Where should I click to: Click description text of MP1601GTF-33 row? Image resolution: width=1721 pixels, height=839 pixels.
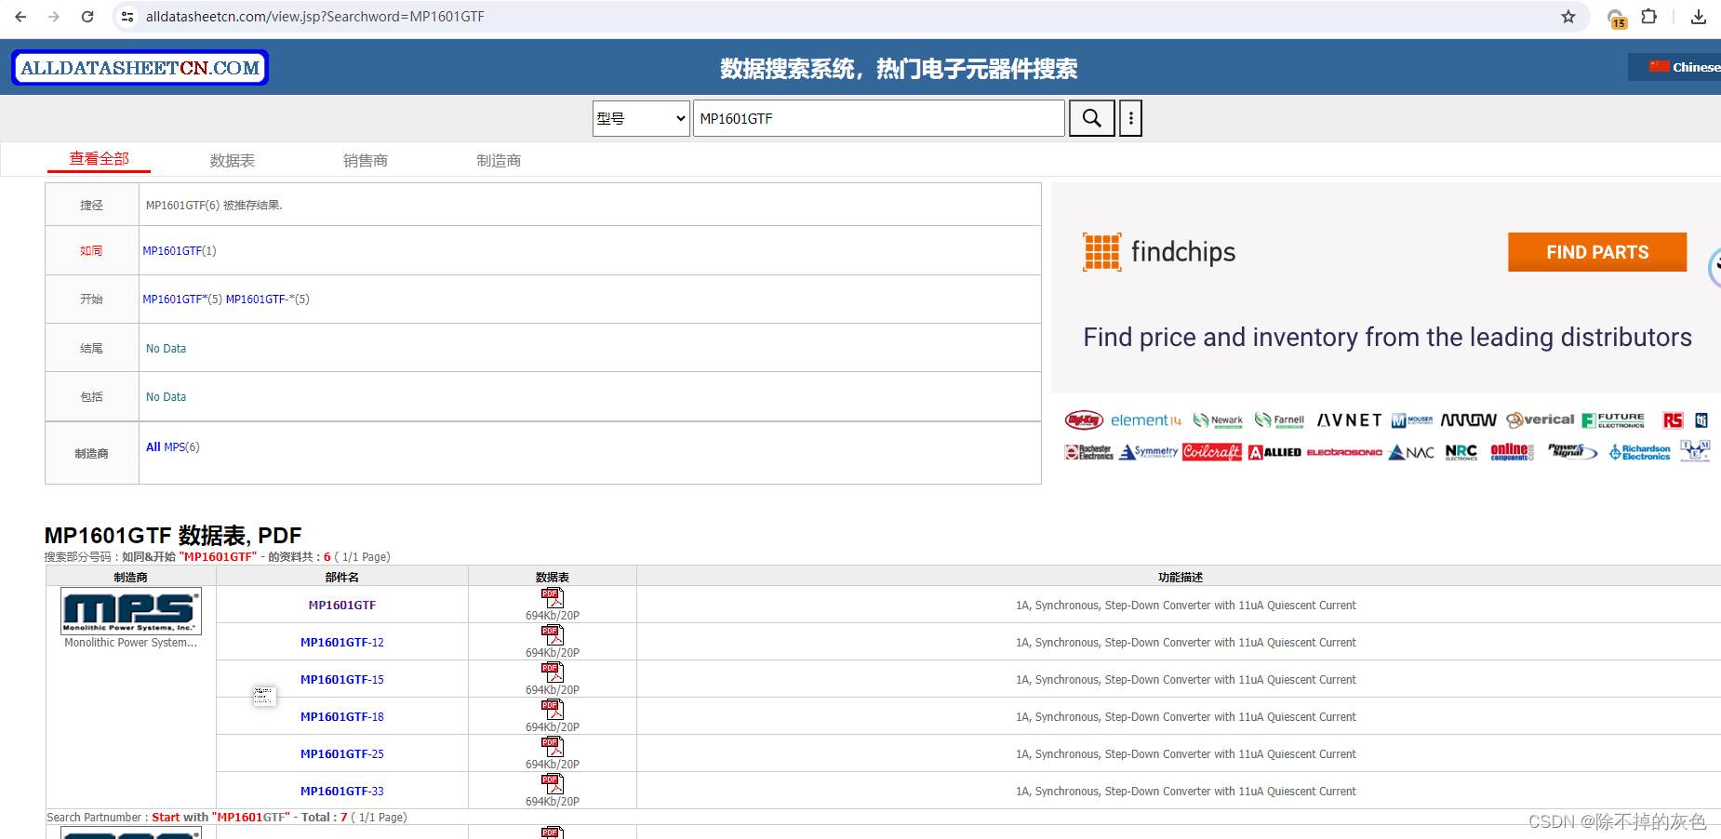(x=1185, y=792)
